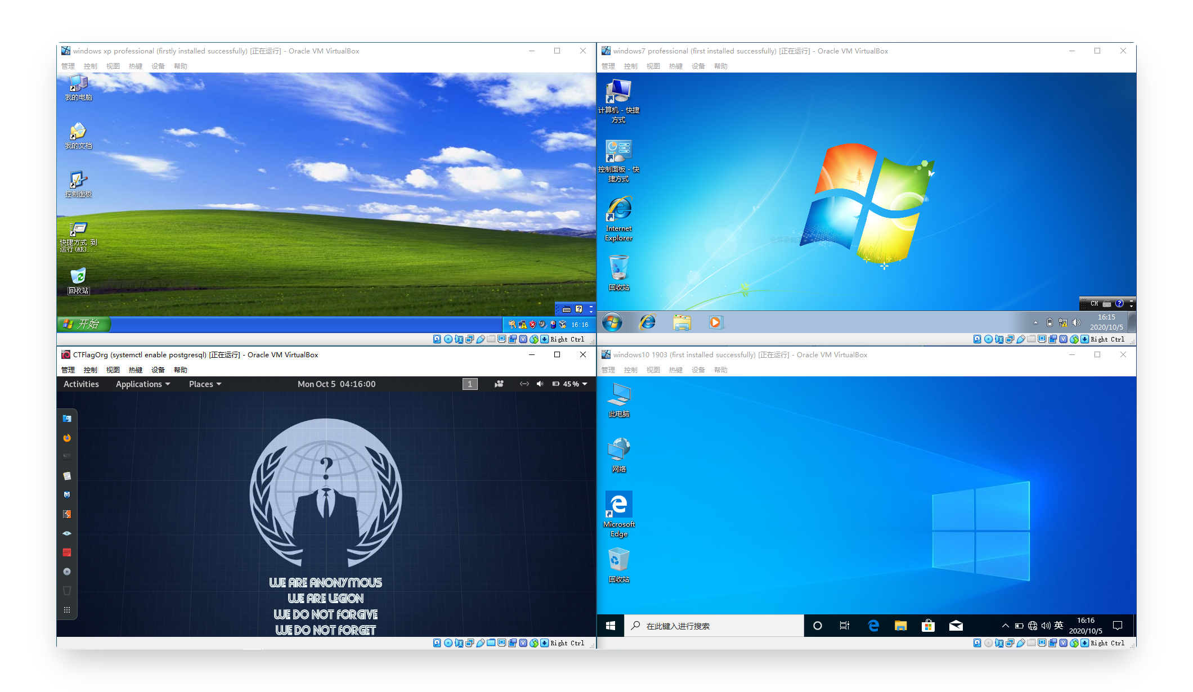Image resolution: width=1193 pixels, height=692 pixels.
Task: Open Task View on Windows 10 taskbar
Action: (x=845, y=626)
